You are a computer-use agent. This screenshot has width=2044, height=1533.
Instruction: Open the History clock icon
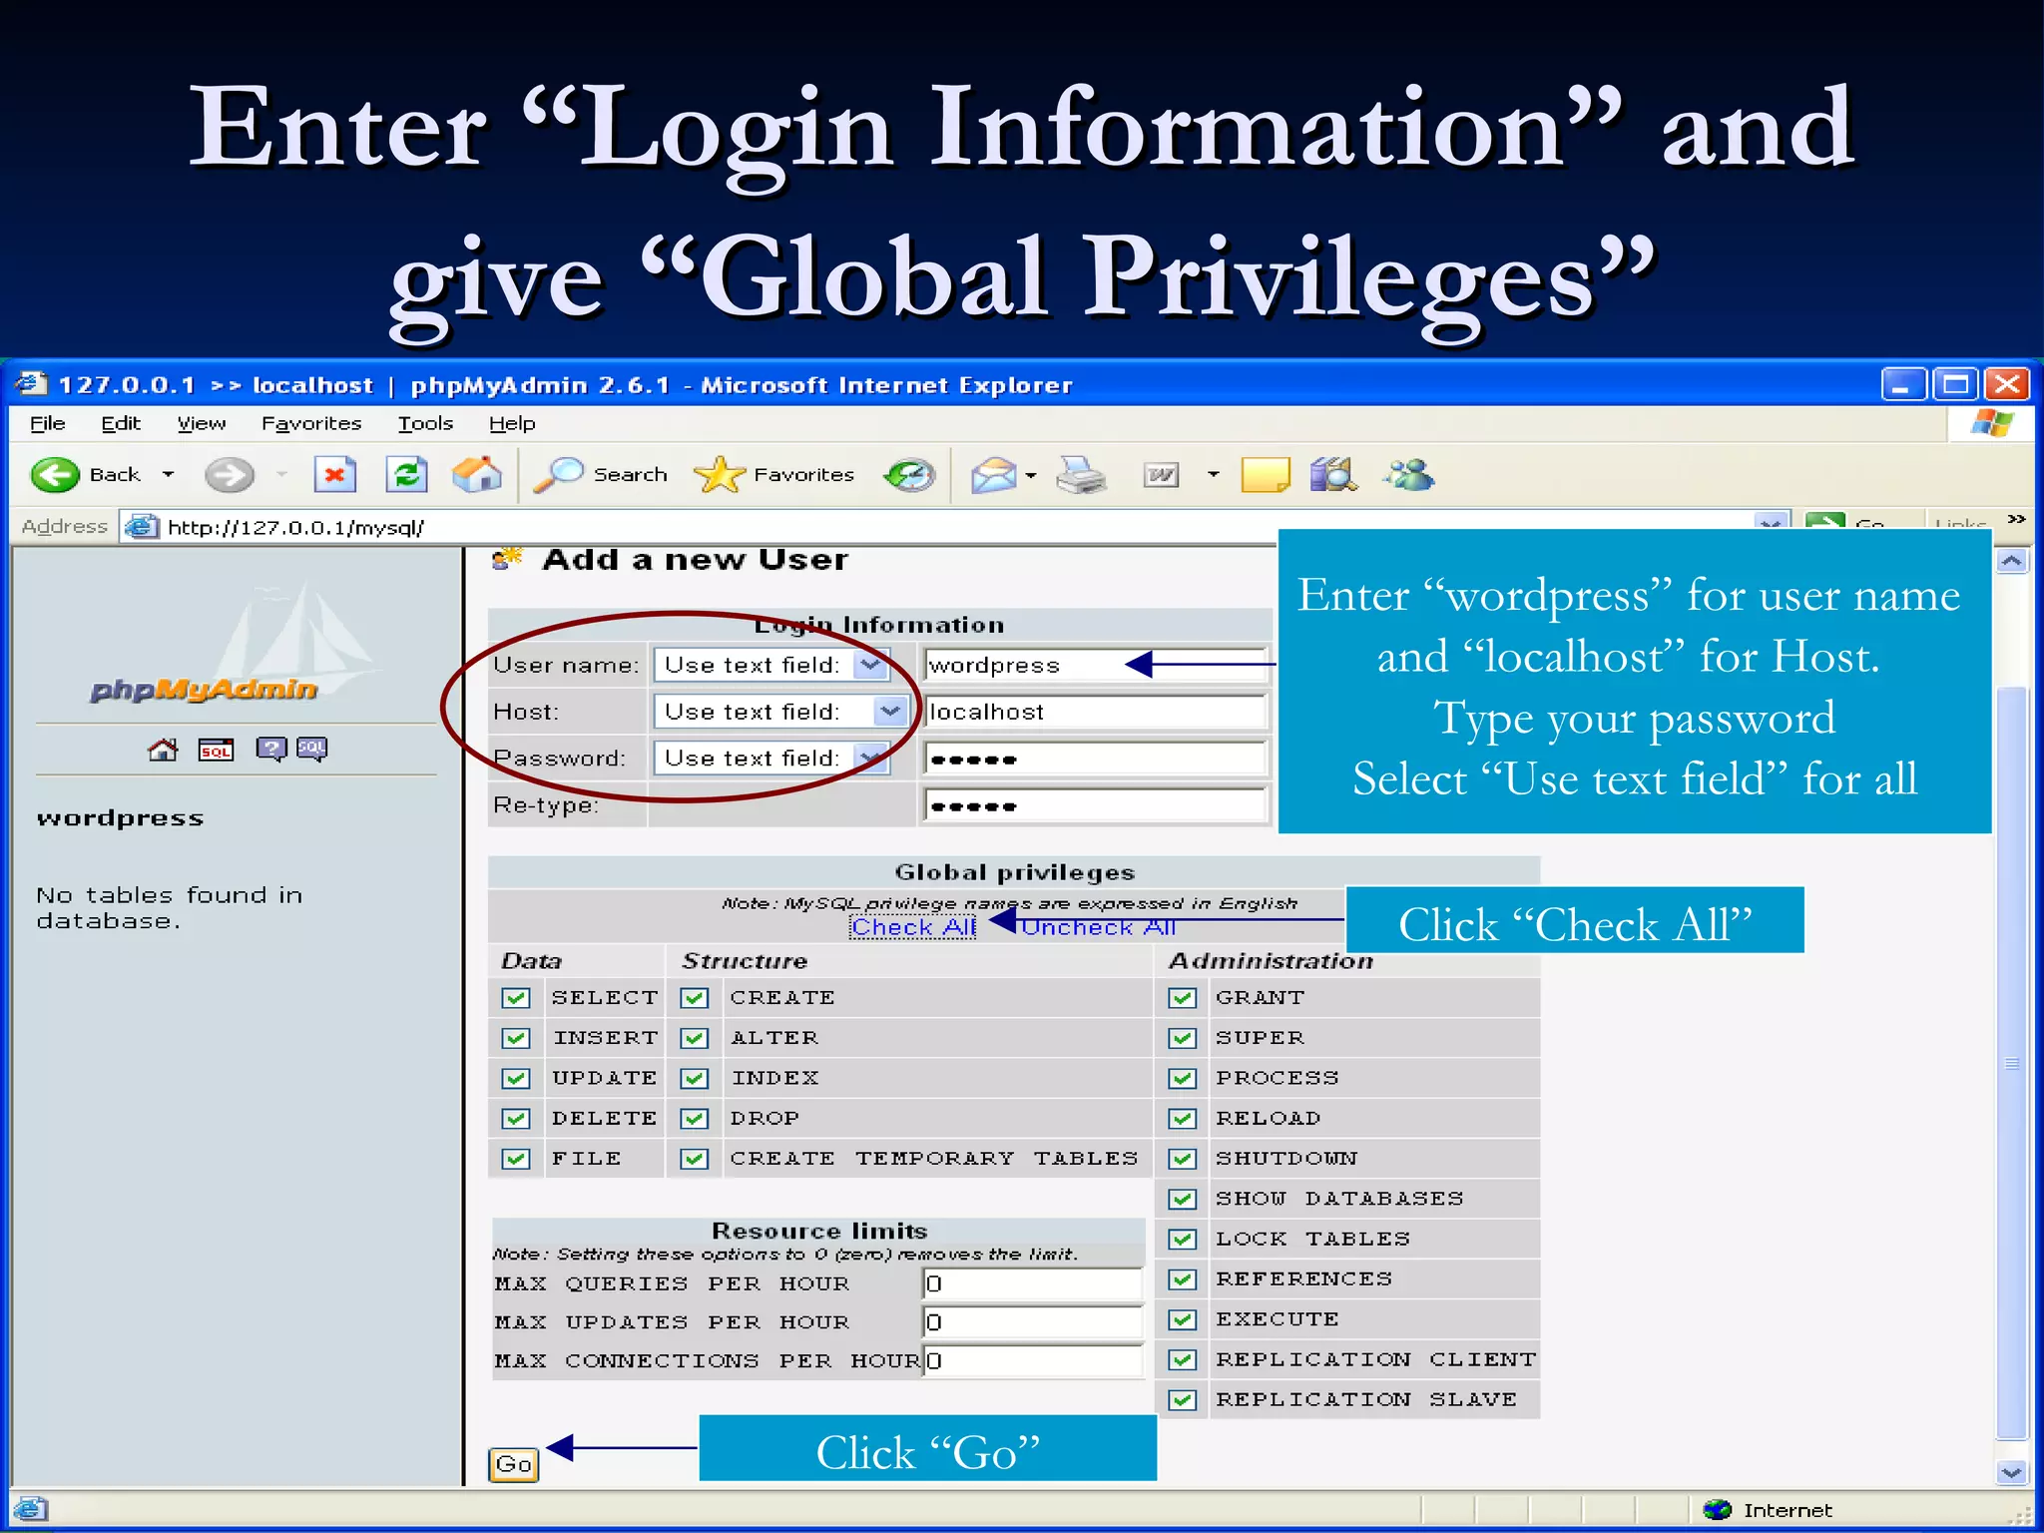pos(909,475)
